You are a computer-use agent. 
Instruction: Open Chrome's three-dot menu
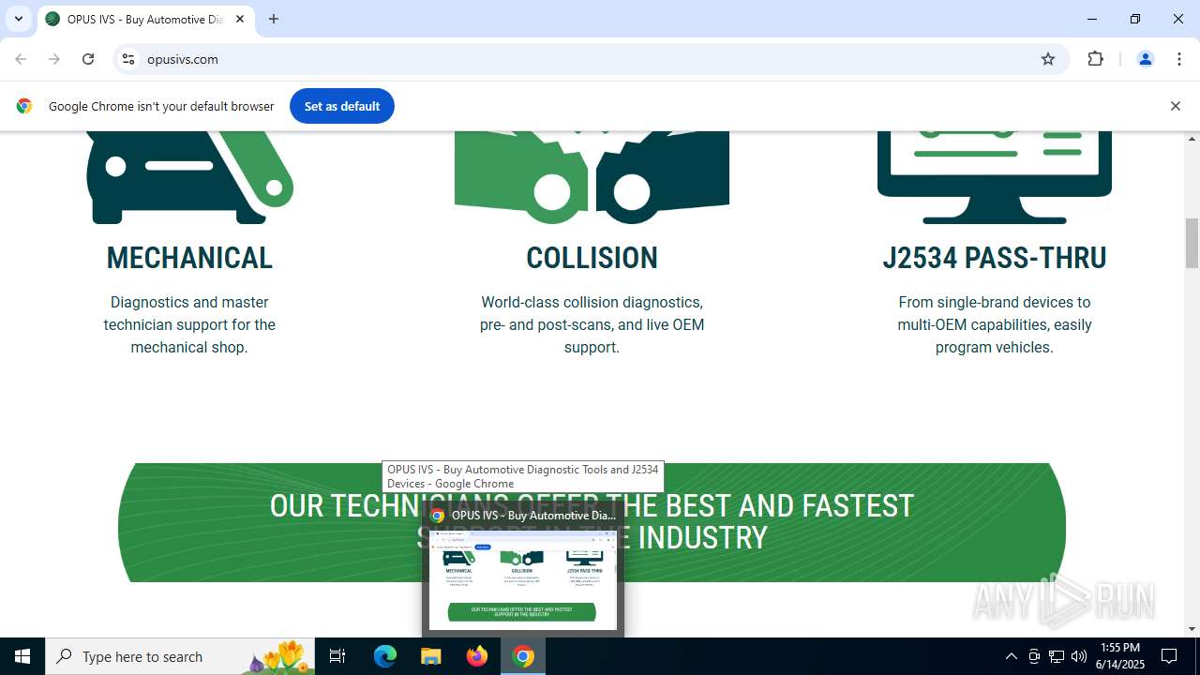click(x=1179, y=59)
